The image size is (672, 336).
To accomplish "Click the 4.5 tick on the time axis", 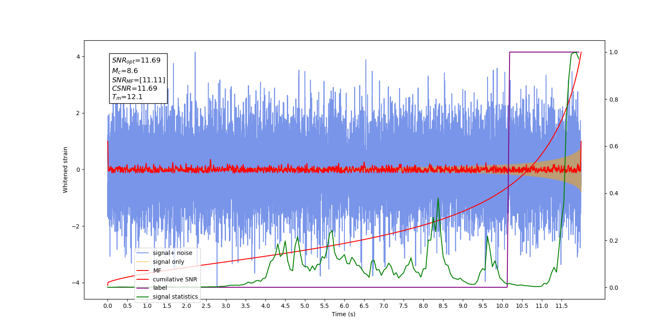I will coord(285,306).
